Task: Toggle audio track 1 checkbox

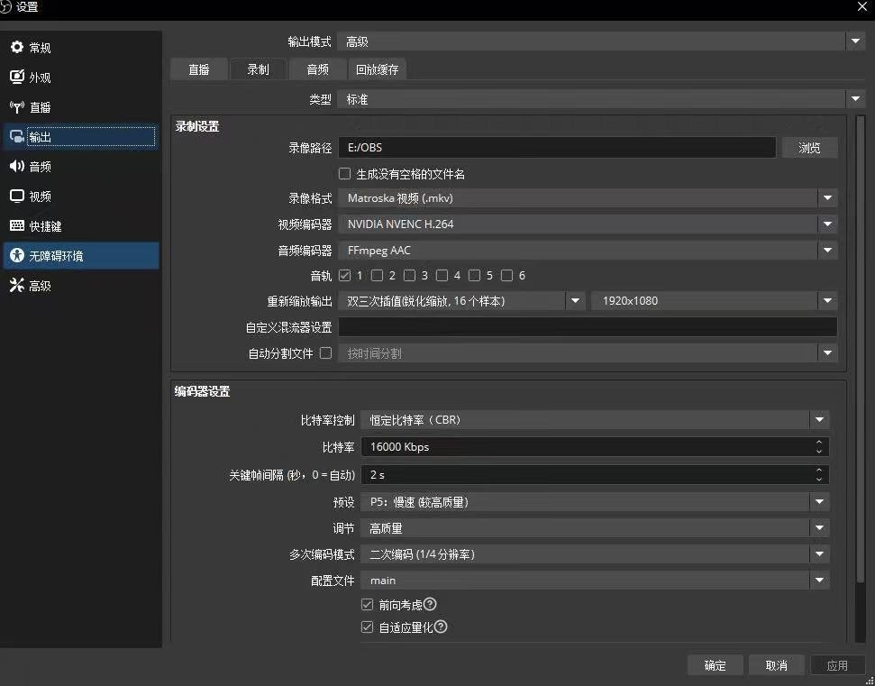Action: [x=345, y=275]
